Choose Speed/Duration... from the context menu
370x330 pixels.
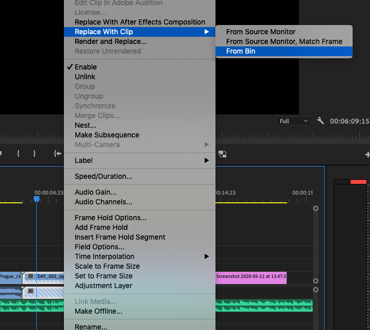103,176
